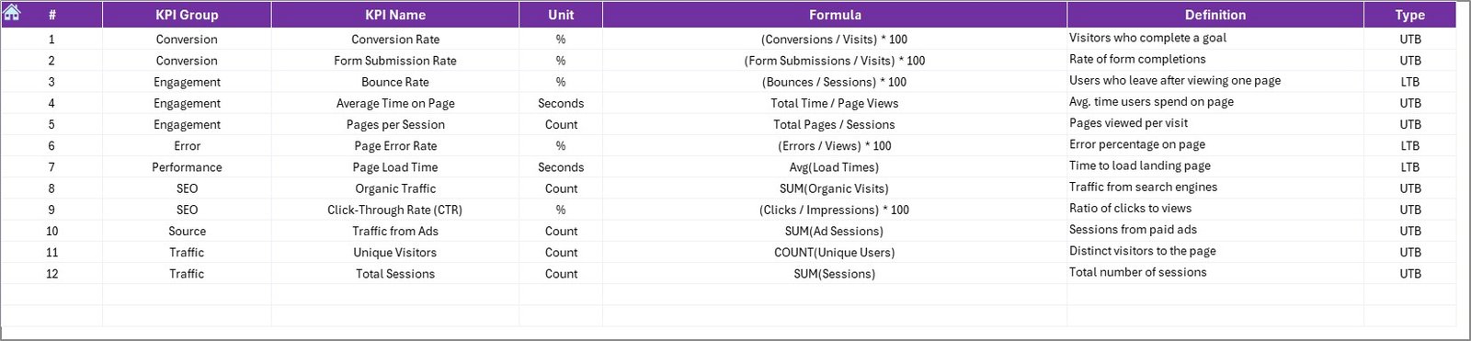
Task: Select the Definition column header
Action: [x=1215, y=15]
